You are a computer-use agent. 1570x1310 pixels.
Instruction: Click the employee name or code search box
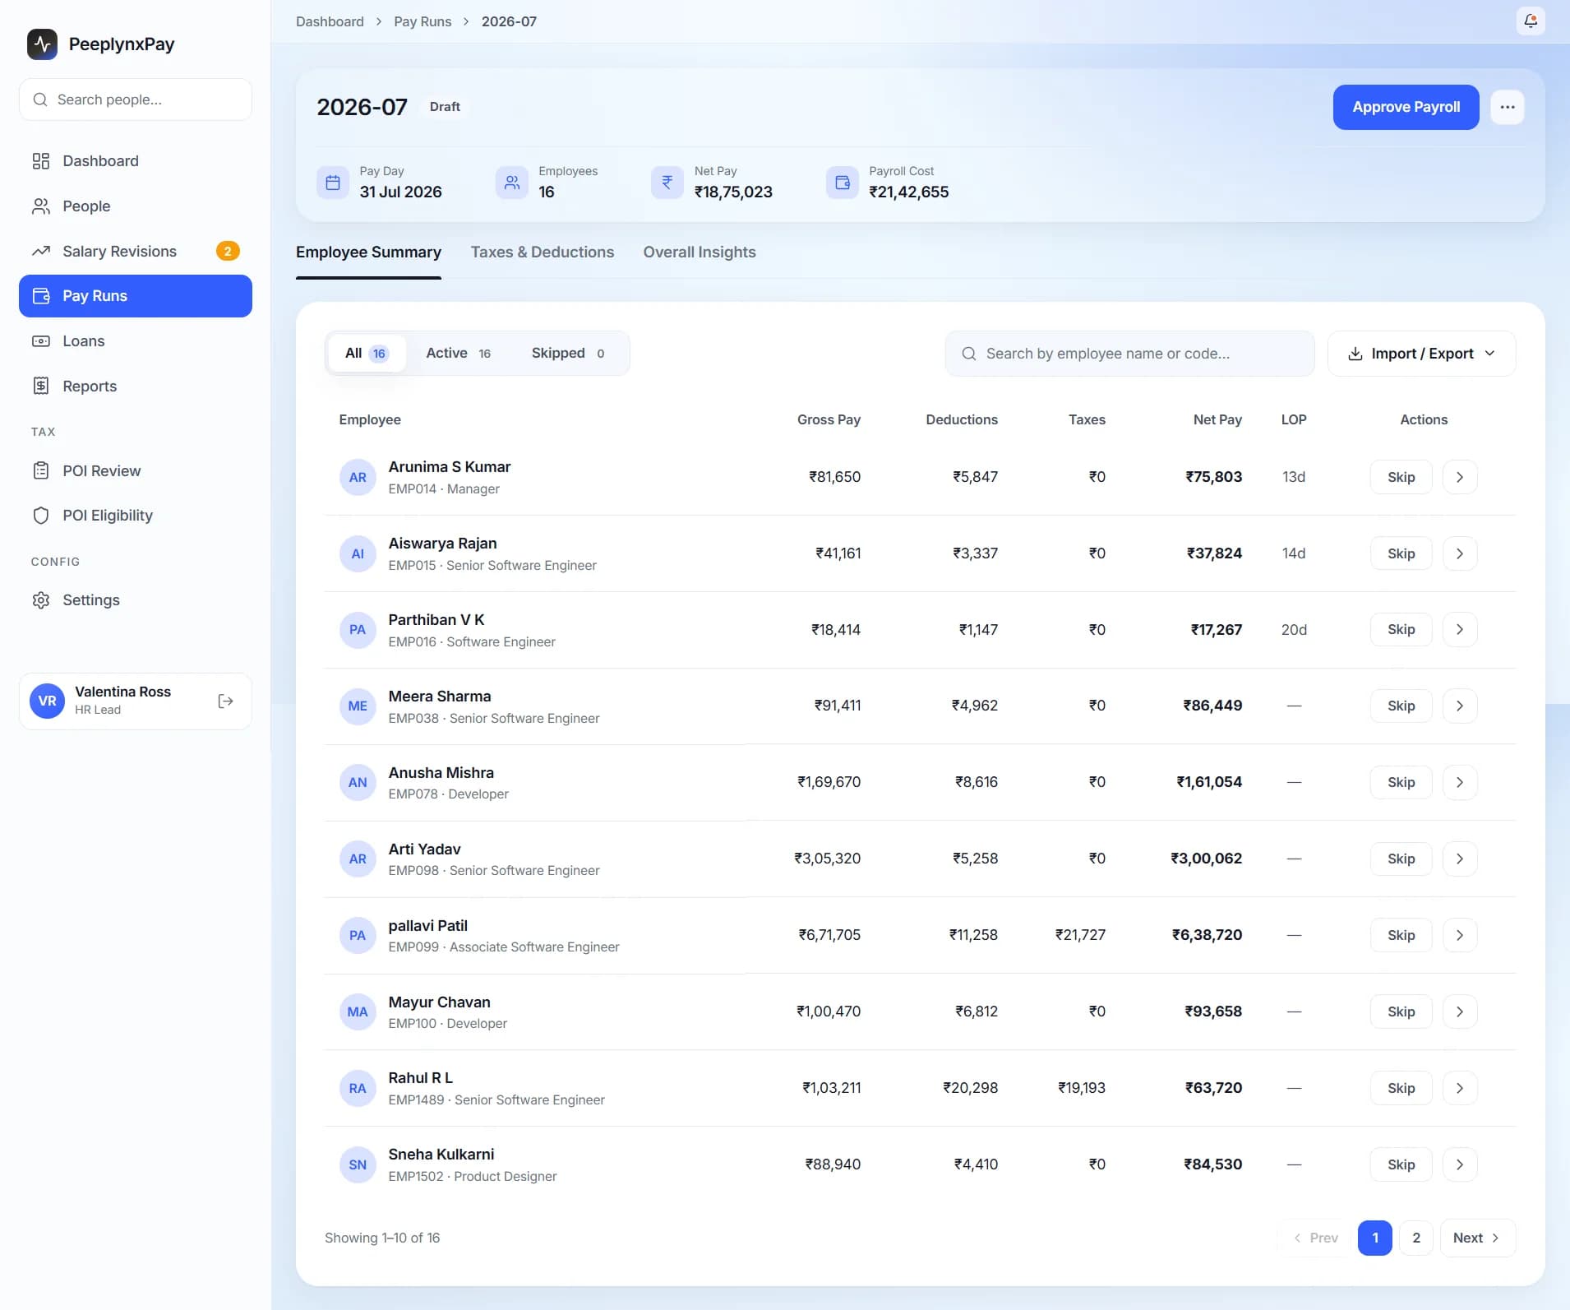1129,354
